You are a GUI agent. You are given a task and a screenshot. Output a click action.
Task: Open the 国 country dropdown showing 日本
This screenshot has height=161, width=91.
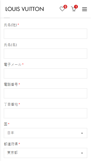pyautogui.click(x=45, y=133)
